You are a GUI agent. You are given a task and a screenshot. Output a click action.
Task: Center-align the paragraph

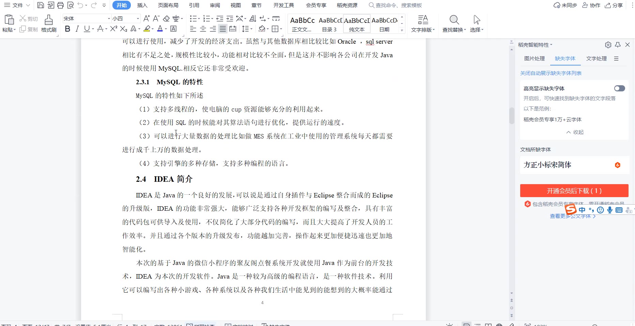[x=203, y=29]
